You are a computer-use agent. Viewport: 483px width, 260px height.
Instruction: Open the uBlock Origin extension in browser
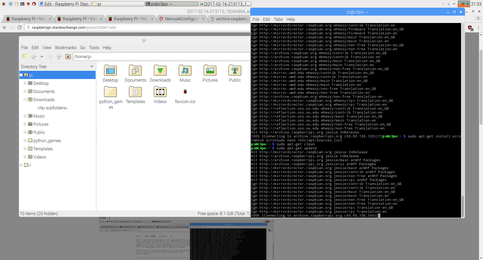click(x=470, y=27)
